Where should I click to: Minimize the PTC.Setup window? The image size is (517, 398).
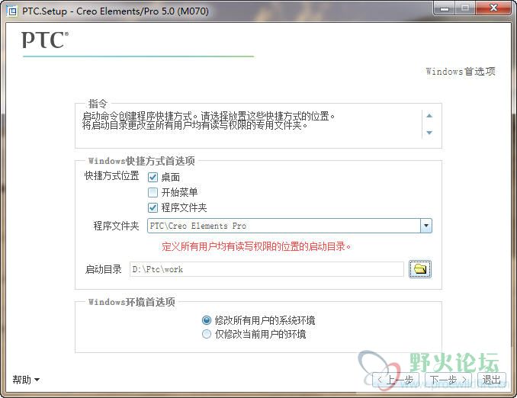tap(445, 8)
